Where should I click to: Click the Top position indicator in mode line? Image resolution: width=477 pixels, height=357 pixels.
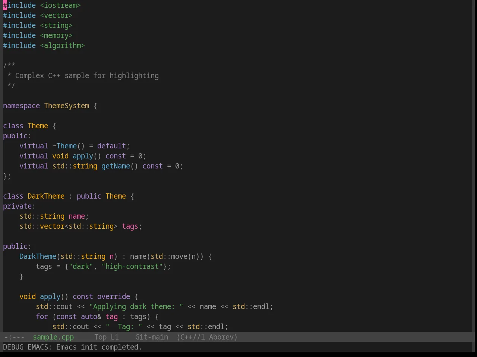coord(101,337)
